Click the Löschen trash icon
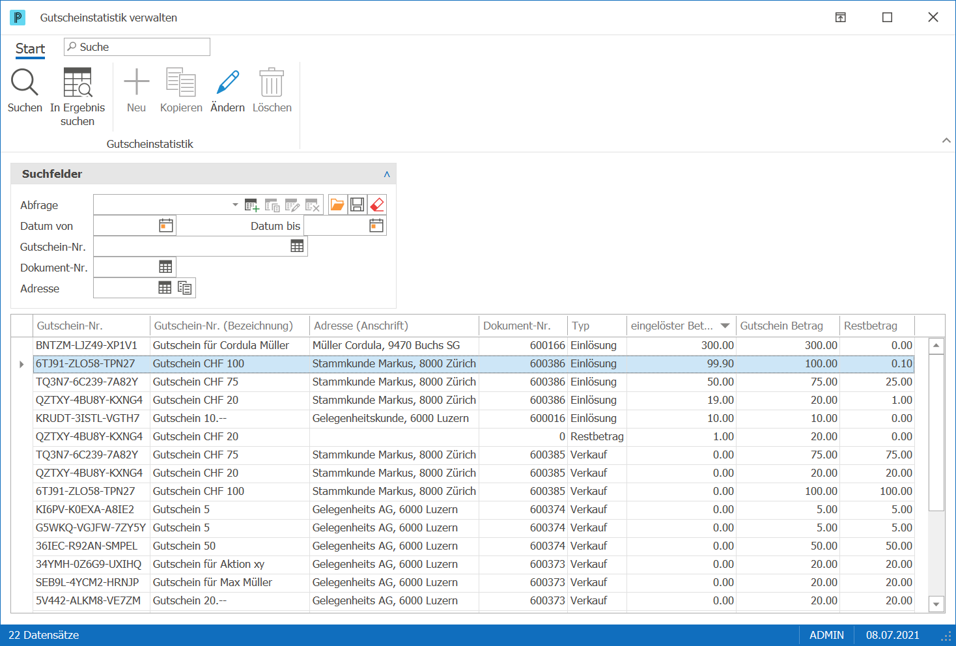 click(x=272, y=82)
